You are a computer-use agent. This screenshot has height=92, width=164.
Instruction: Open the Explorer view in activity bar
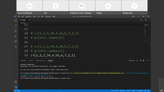pyautogui.click(x=16, y=21)
